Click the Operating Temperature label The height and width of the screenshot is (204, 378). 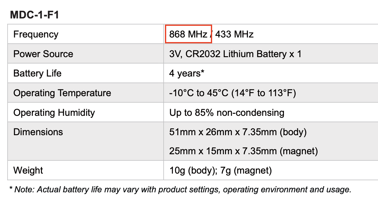[62, 93]
